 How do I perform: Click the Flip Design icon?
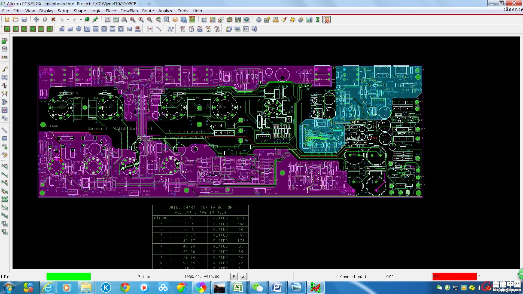click(192, 20)
